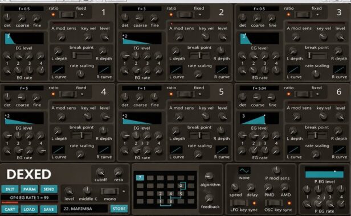This screenshot has width=351, height=216.
Task: Click operator 4 break point slider
Action: (81, 135)
